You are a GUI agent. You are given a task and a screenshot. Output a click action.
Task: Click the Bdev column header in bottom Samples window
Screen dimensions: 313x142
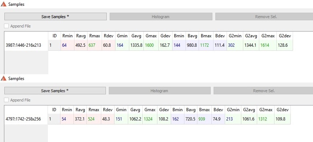(x=218, y=110)
